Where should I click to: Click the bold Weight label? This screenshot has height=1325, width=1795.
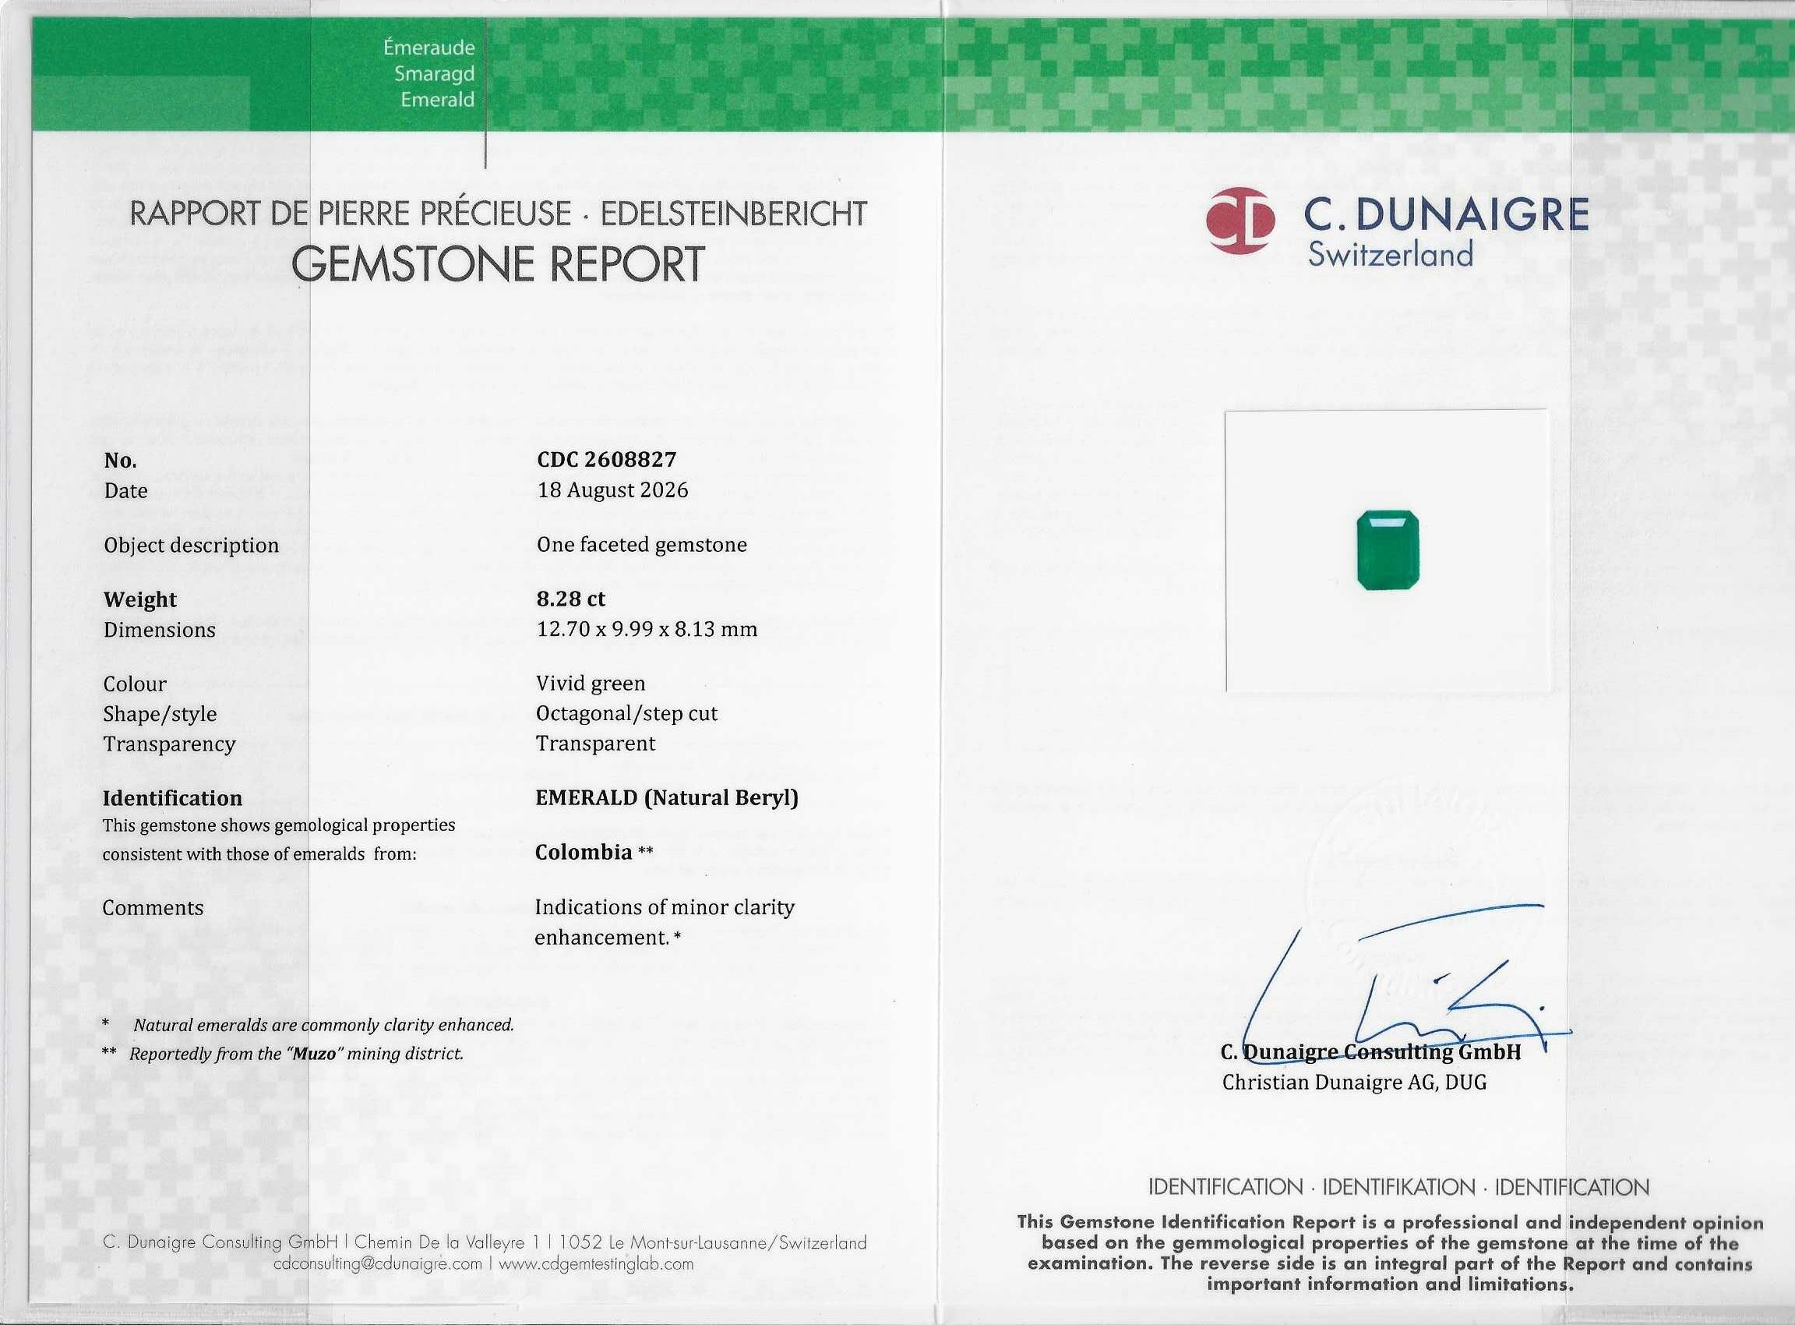140,600
